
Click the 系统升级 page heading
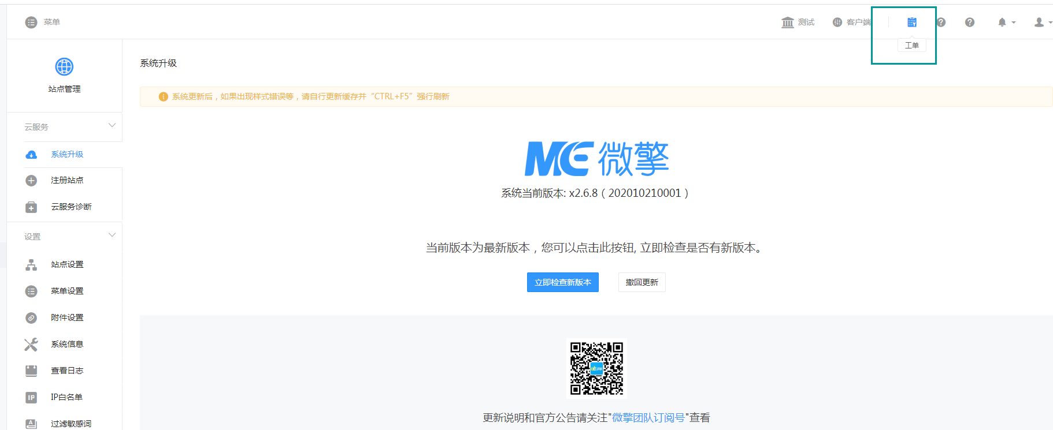point(158,63)
